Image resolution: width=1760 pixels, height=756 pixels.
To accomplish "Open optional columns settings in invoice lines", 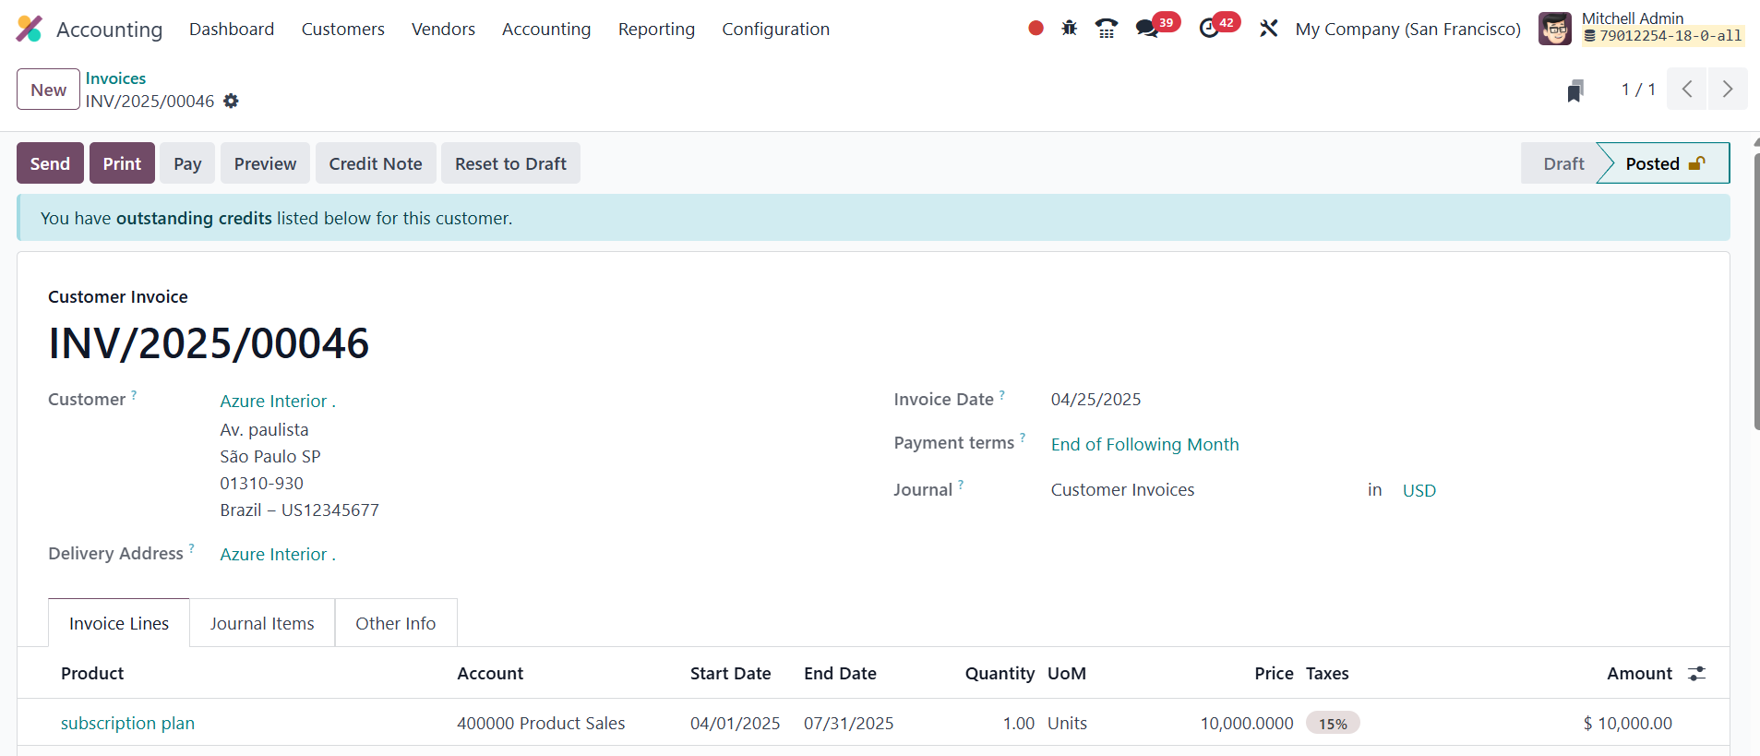I will (1696, 674).
